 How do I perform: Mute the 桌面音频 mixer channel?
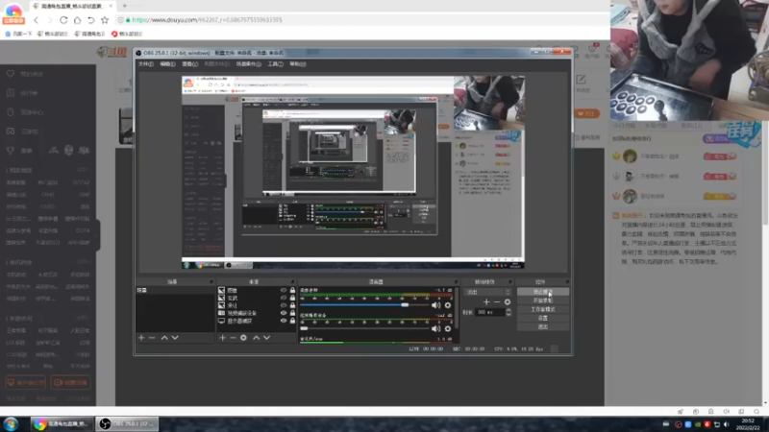(435, 305)
